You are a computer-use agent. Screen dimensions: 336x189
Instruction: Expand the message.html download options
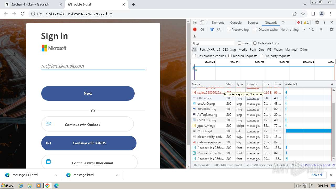point(117,175)
